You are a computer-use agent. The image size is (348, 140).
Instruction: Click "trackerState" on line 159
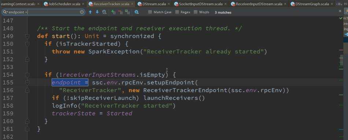74,113
